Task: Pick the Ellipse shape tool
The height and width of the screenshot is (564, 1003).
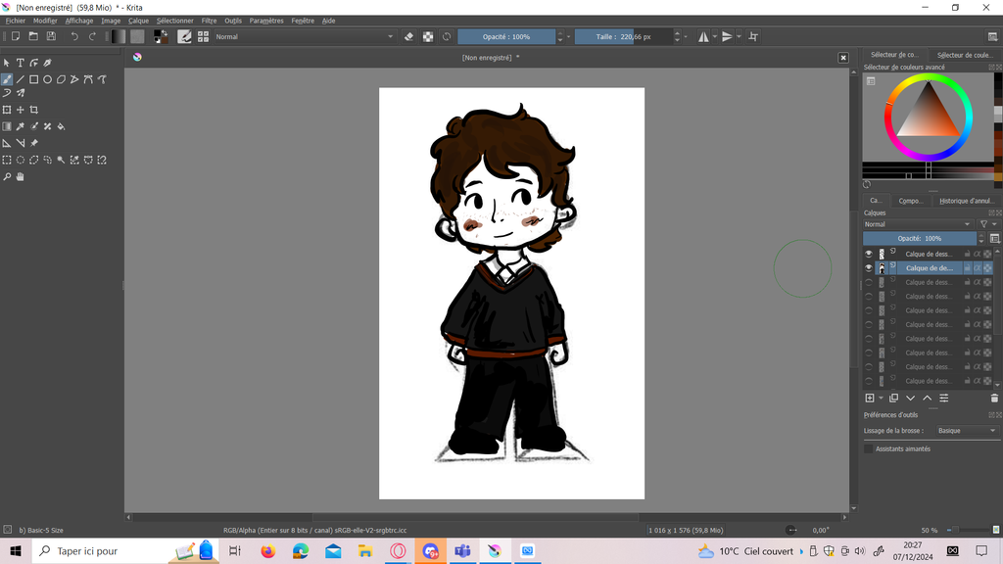Action: 47,79
